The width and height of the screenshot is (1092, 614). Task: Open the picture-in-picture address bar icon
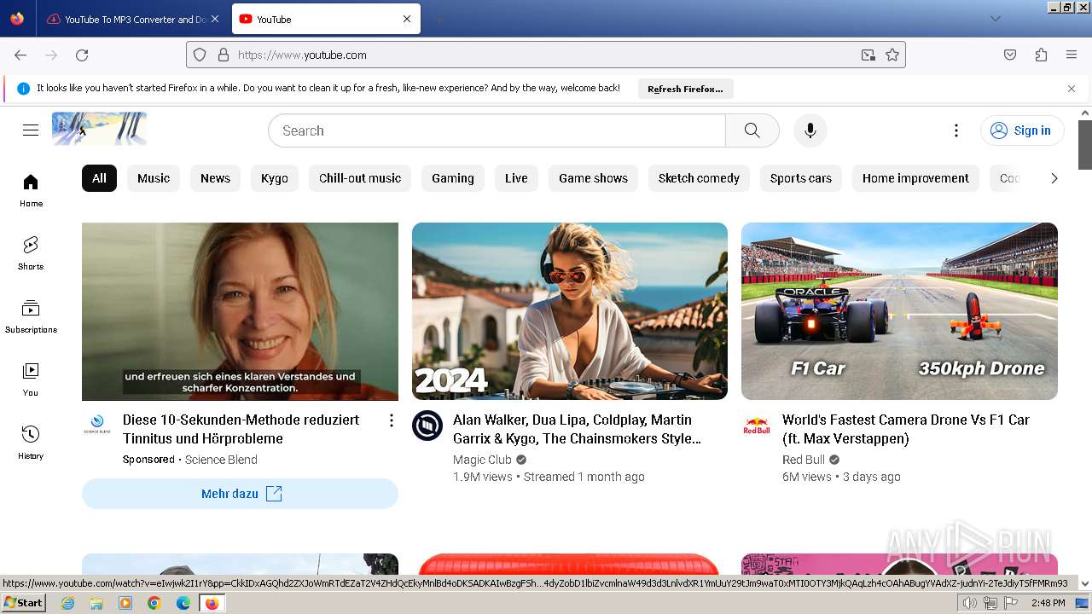[x=868, y=55]
